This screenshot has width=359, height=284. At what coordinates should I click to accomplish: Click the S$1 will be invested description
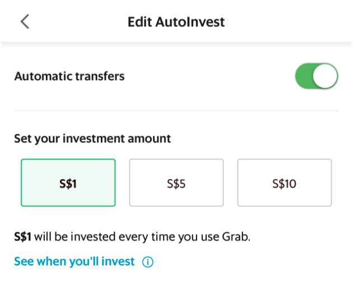pos(132,237)
